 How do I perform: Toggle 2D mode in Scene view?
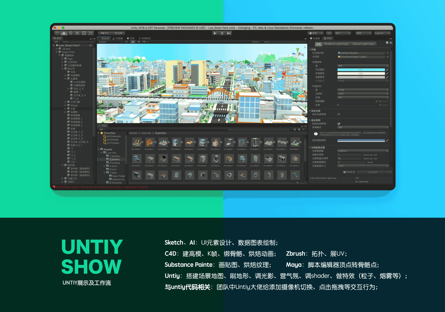pyautogui.click(x=127, y=42)
